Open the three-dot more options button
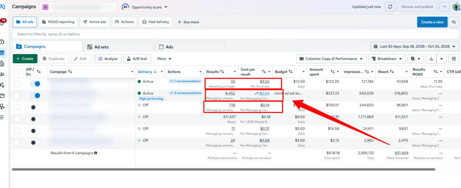The height and width of the screenshot is (188, 461). pyautogui.click(x=445, y=7)
